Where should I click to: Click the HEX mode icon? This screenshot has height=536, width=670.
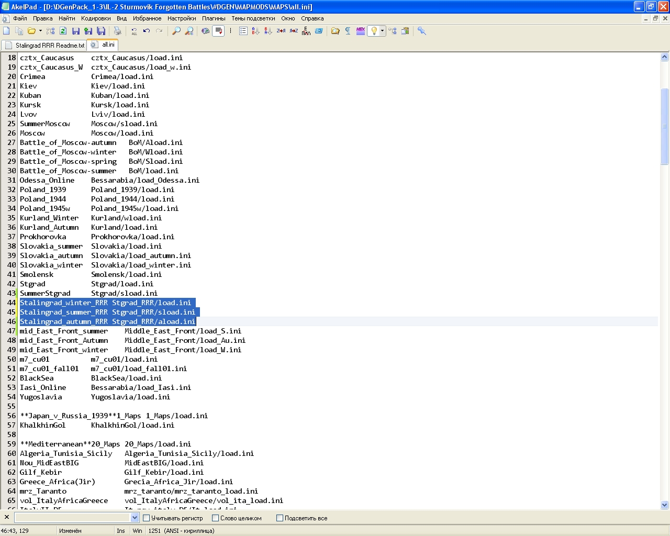point(361,31)
